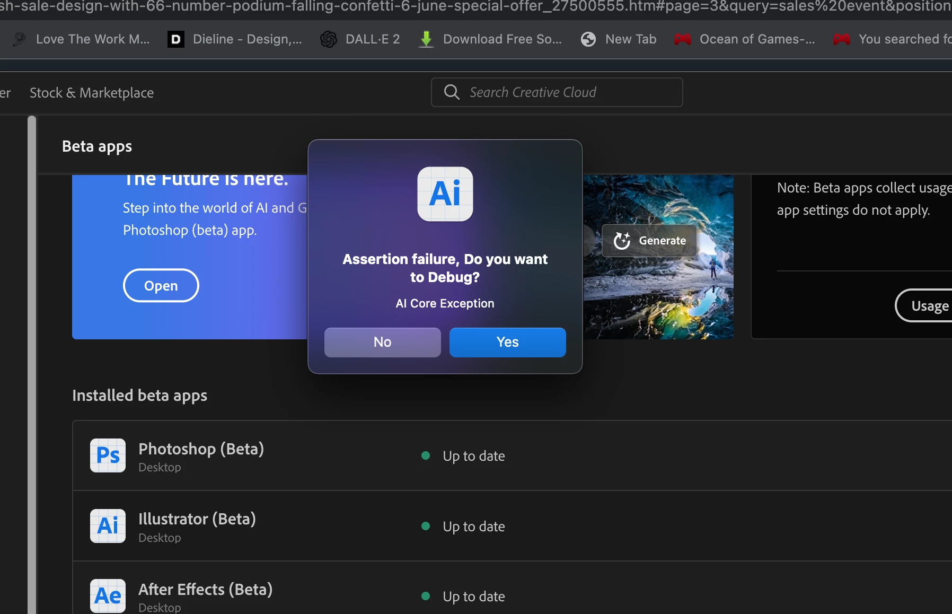
Task: Click the DALL·E 2 bookmark icon
Action: tap(329, 39)
